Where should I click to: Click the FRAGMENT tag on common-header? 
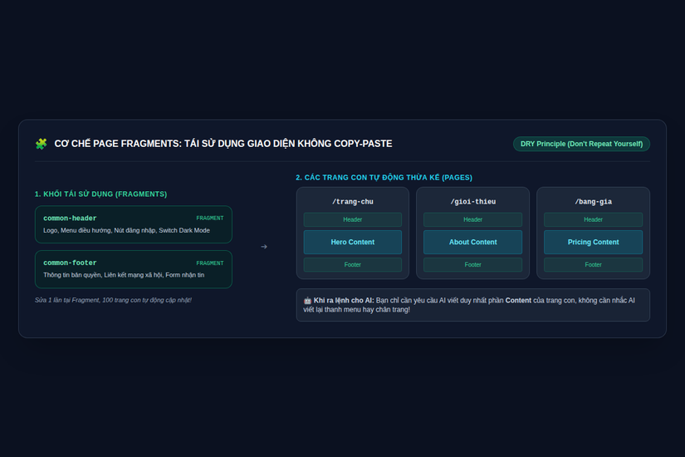point(210,218)
